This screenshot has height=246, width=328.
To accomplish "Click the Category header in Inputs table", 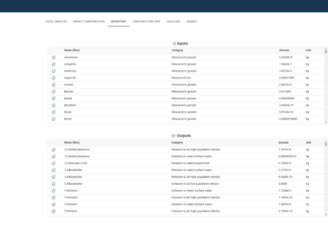I will (x=178, y=50).
